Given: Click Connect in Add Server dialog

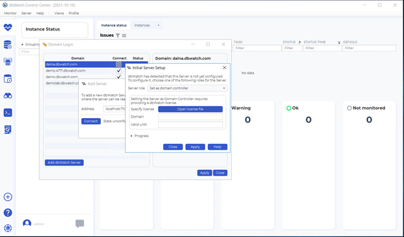Looking at the screenshot, I should (91, 121).
